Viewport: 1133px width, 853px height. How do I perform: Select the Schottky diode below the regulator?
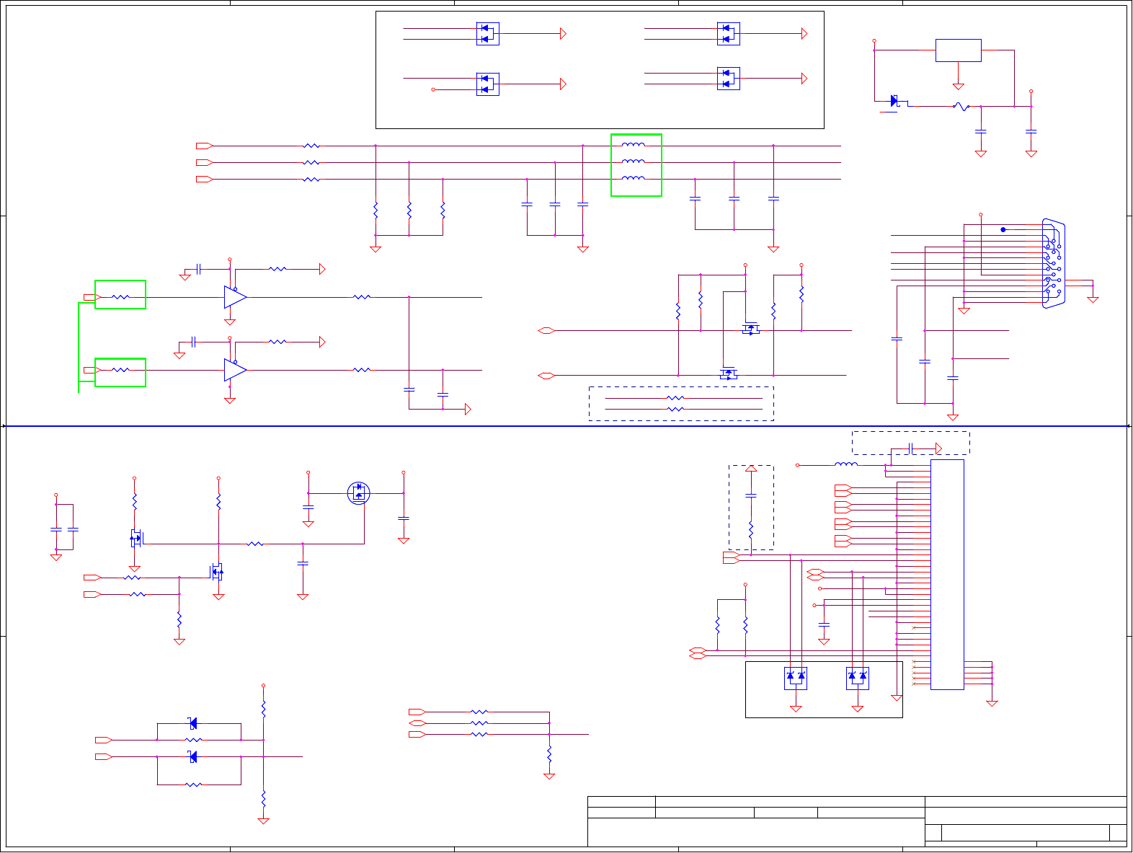click(895, 101)
